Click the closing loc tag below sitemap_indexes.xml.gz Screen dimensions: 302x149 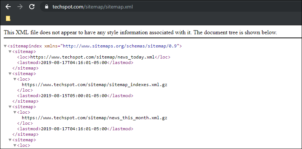click(25, 90)
